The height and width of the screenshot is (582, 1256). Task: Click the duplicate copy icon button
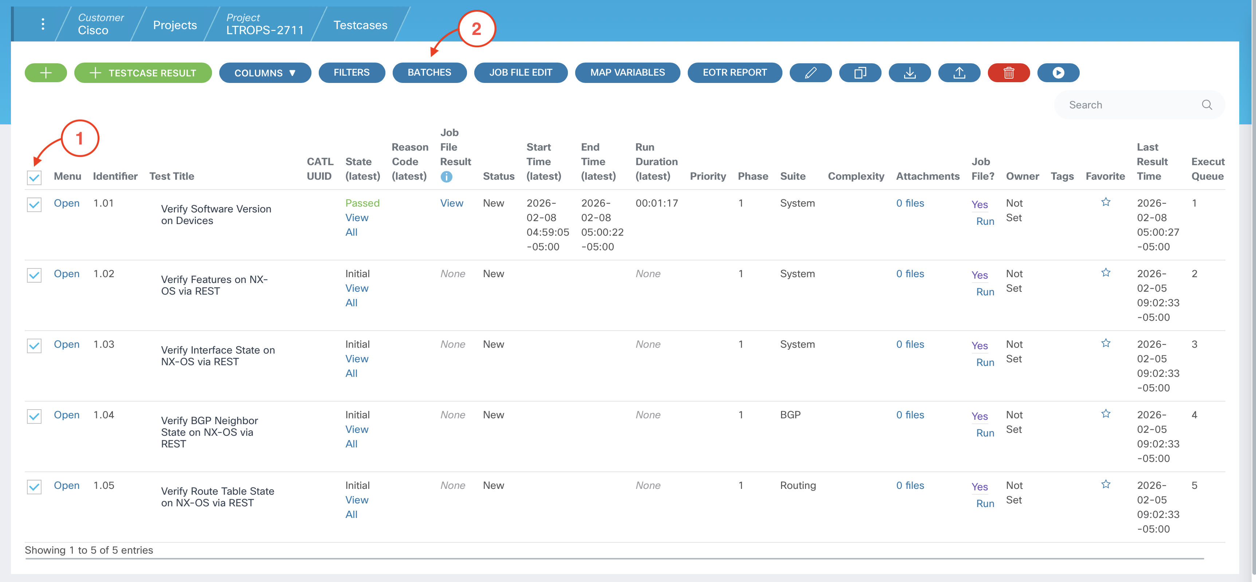[860, 73]
